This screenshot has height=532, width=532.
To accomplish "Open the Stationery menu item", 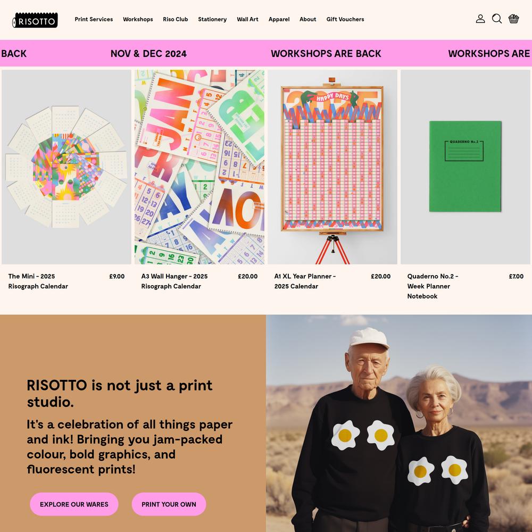I will (212, 19).
